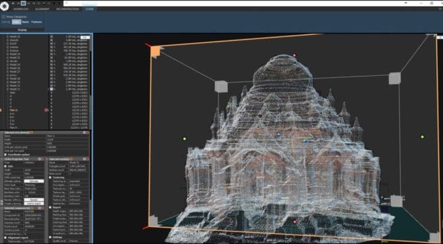443x244 pixels.
Task: Grab the grey cube handle at the box's bottom-left front corner
Action: point(154,221)
